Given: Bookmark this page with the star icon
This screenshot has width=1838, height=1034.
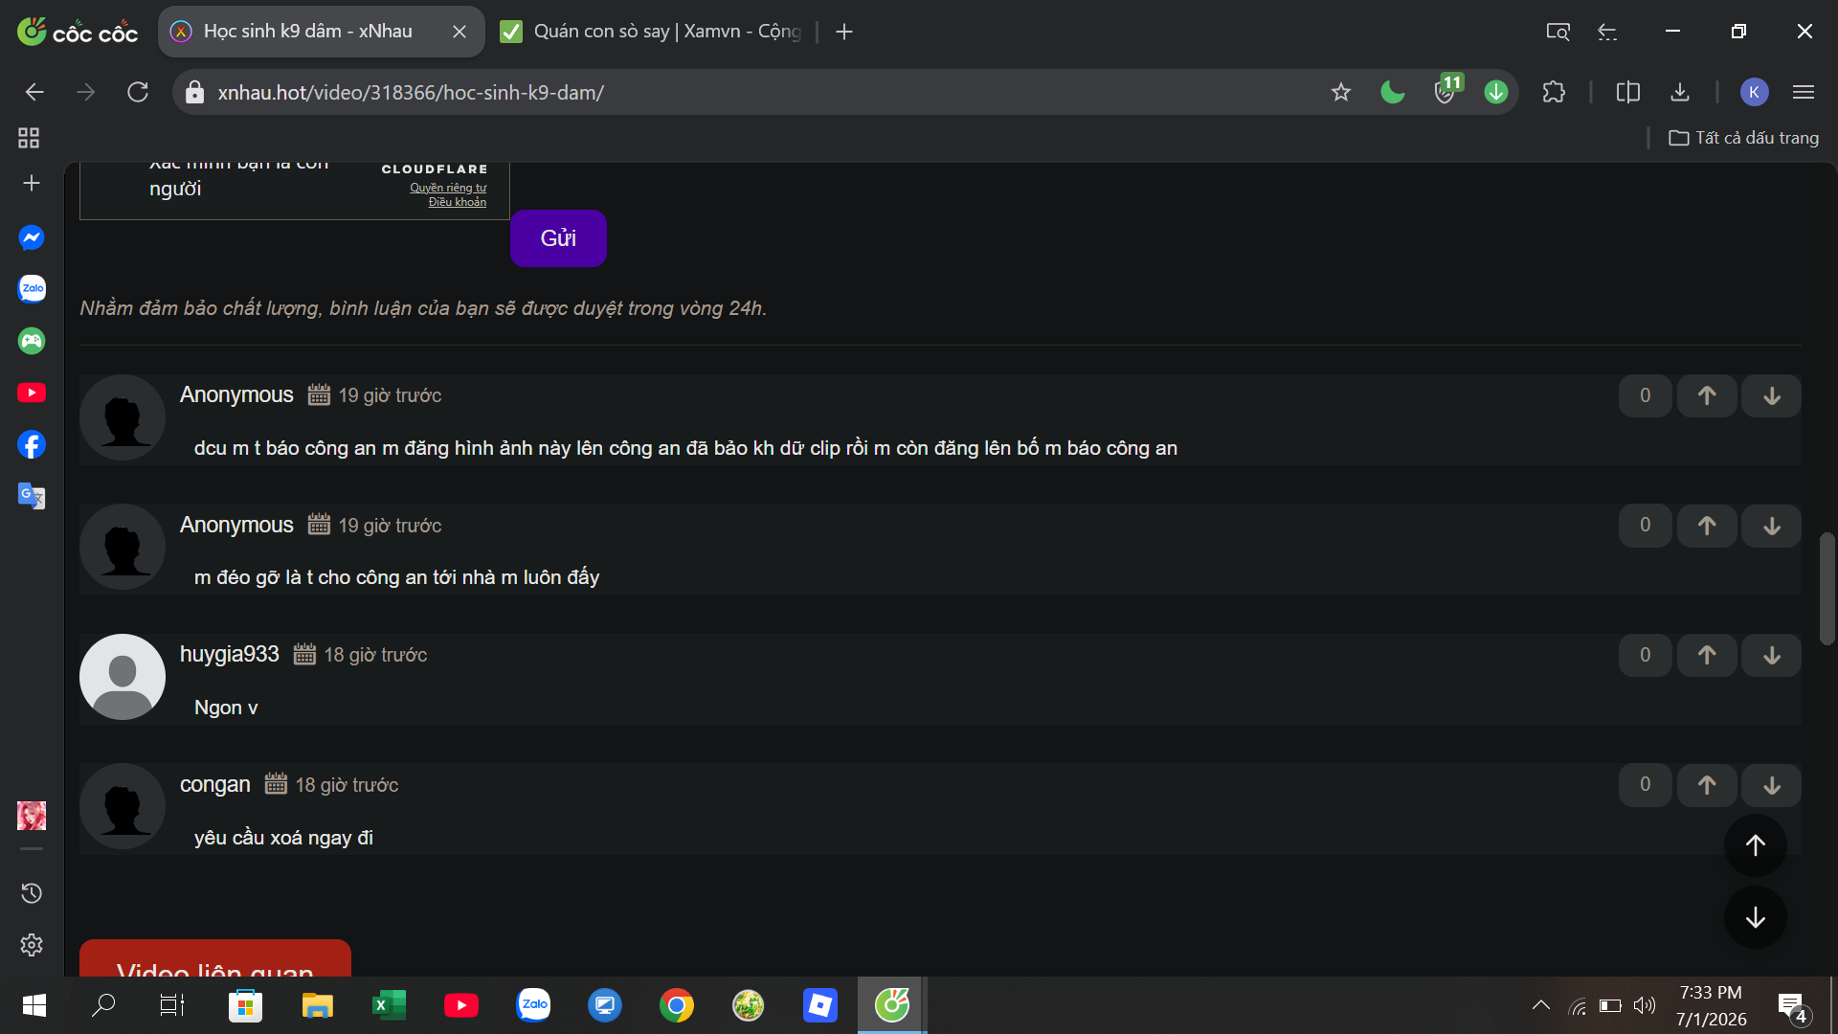Looking at the screenshot, I should coord(1340,92).
